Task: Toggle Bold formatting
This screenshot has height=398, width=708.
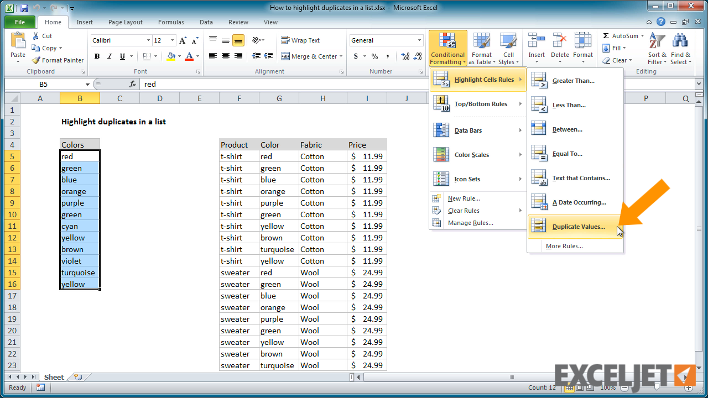Action: tap(97, 56)
